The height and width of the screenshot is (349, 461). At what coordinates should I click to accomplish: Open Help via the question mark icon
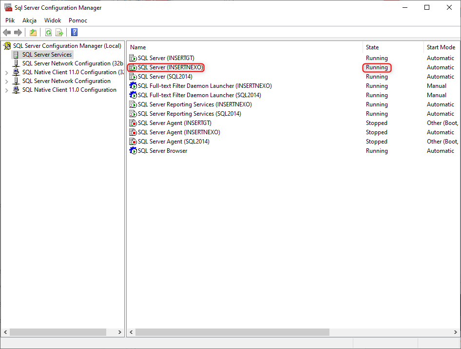click(75, 32)
